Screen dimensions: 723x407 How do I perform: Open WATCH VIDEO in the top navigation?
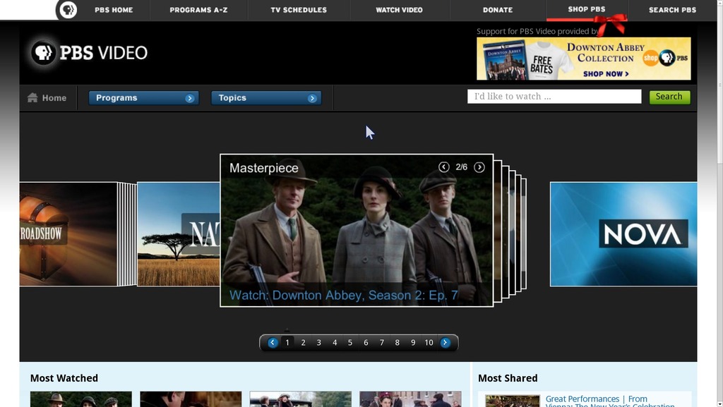(x=400, y=10)
